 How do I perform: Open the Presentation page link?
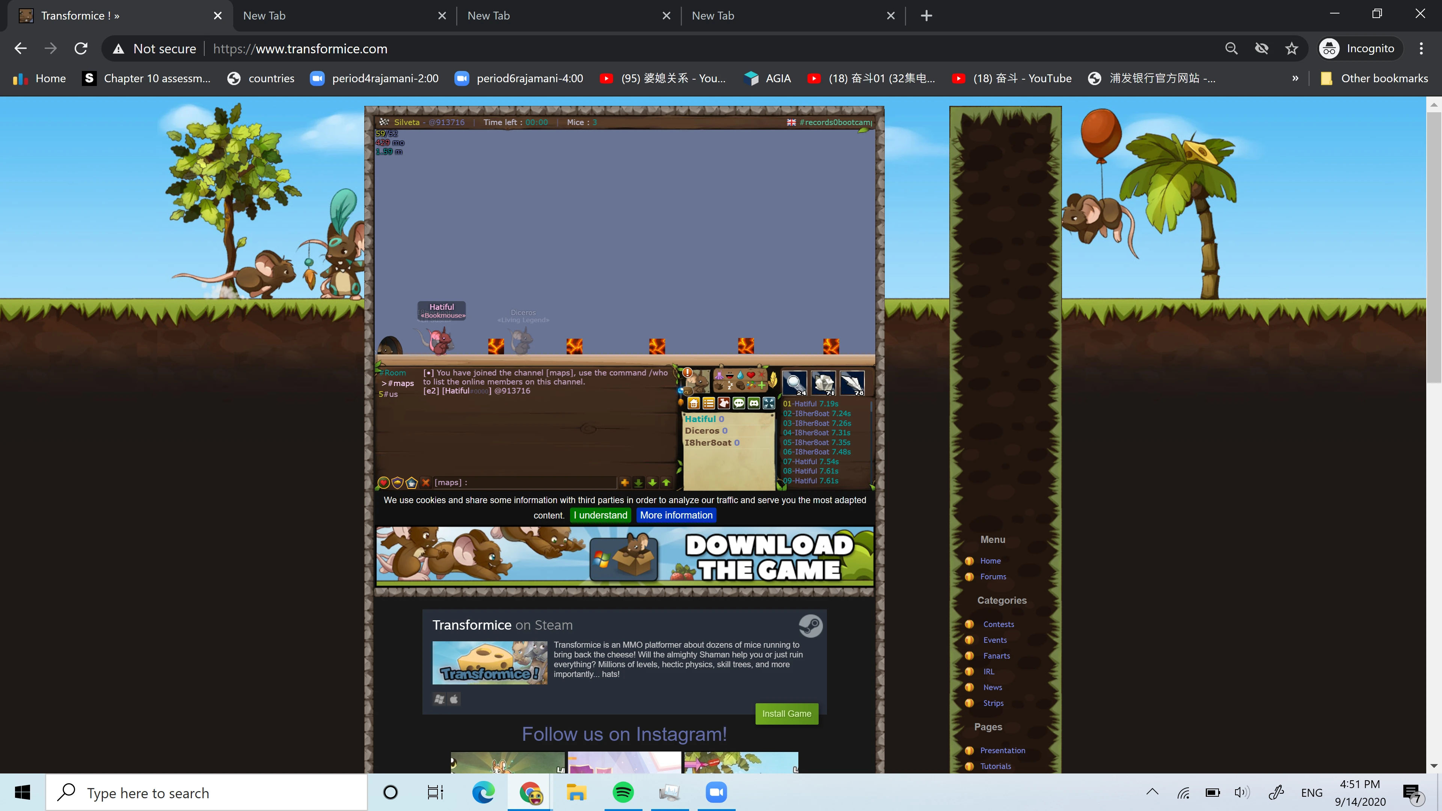(1003, 751)
